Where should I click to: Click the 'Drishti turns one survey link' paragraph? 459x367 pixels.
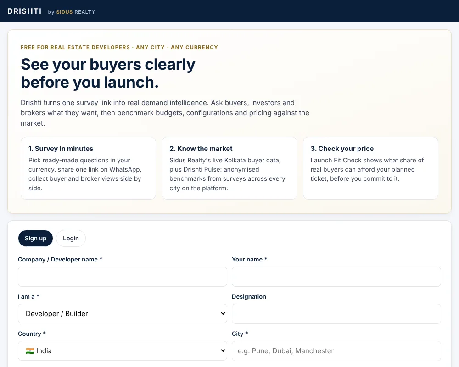(165, 113)
